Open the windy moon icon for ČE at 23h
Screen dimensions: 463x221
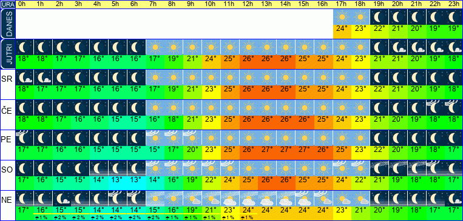[x=454, y=108]
